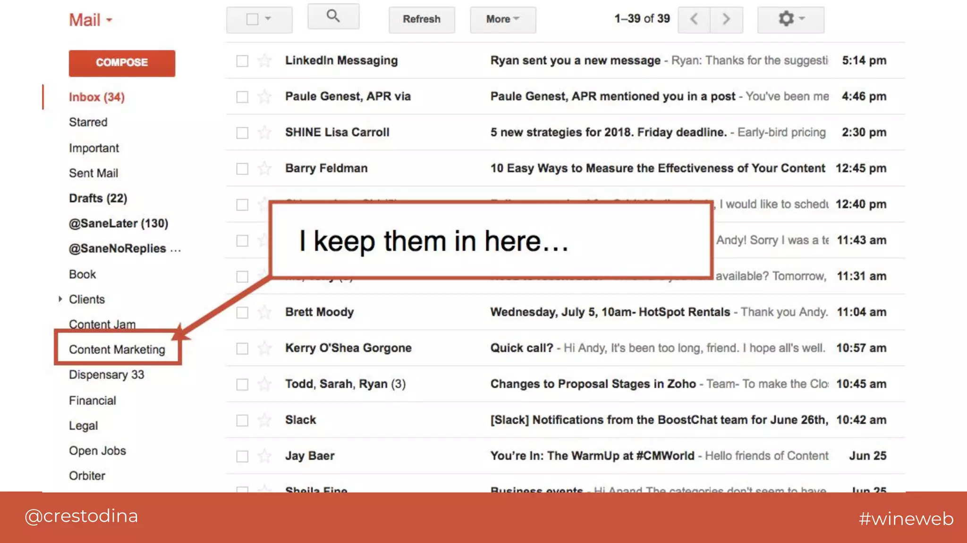Go to the previous page arrow
This screenshot has width=967, height=543.
pyautogui.click(x=694, y=19)
